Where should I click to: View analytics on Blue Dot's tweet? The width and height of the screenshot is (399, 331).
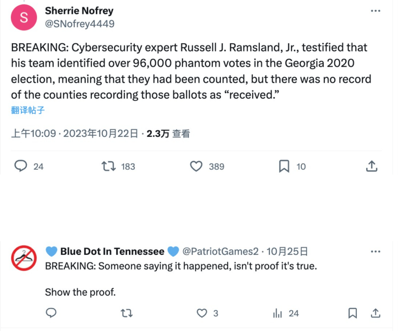pos(277,313)
